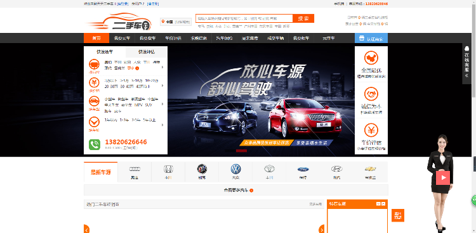Click the China map 全国 icon
Image resolution: width=476 pixels, height=233 pixels.
pos(371,58)
